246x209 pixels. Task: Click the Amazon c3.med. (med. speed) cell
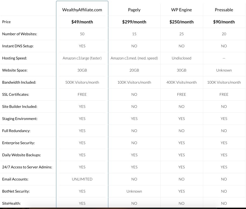pos(134,58)
